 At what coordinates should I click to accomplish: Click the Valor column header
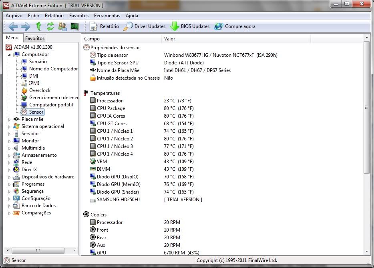pyautogui.click(x=236, y=38)
